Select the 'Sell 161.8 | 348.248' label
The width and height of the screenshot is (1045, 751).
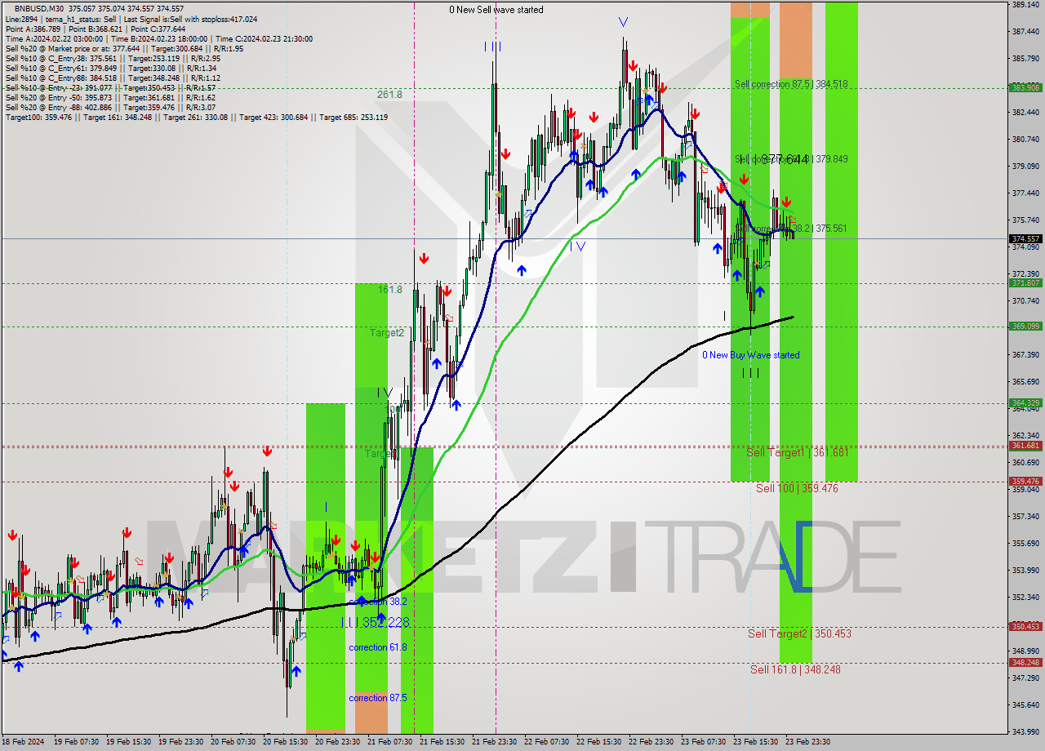click(795, 669)
